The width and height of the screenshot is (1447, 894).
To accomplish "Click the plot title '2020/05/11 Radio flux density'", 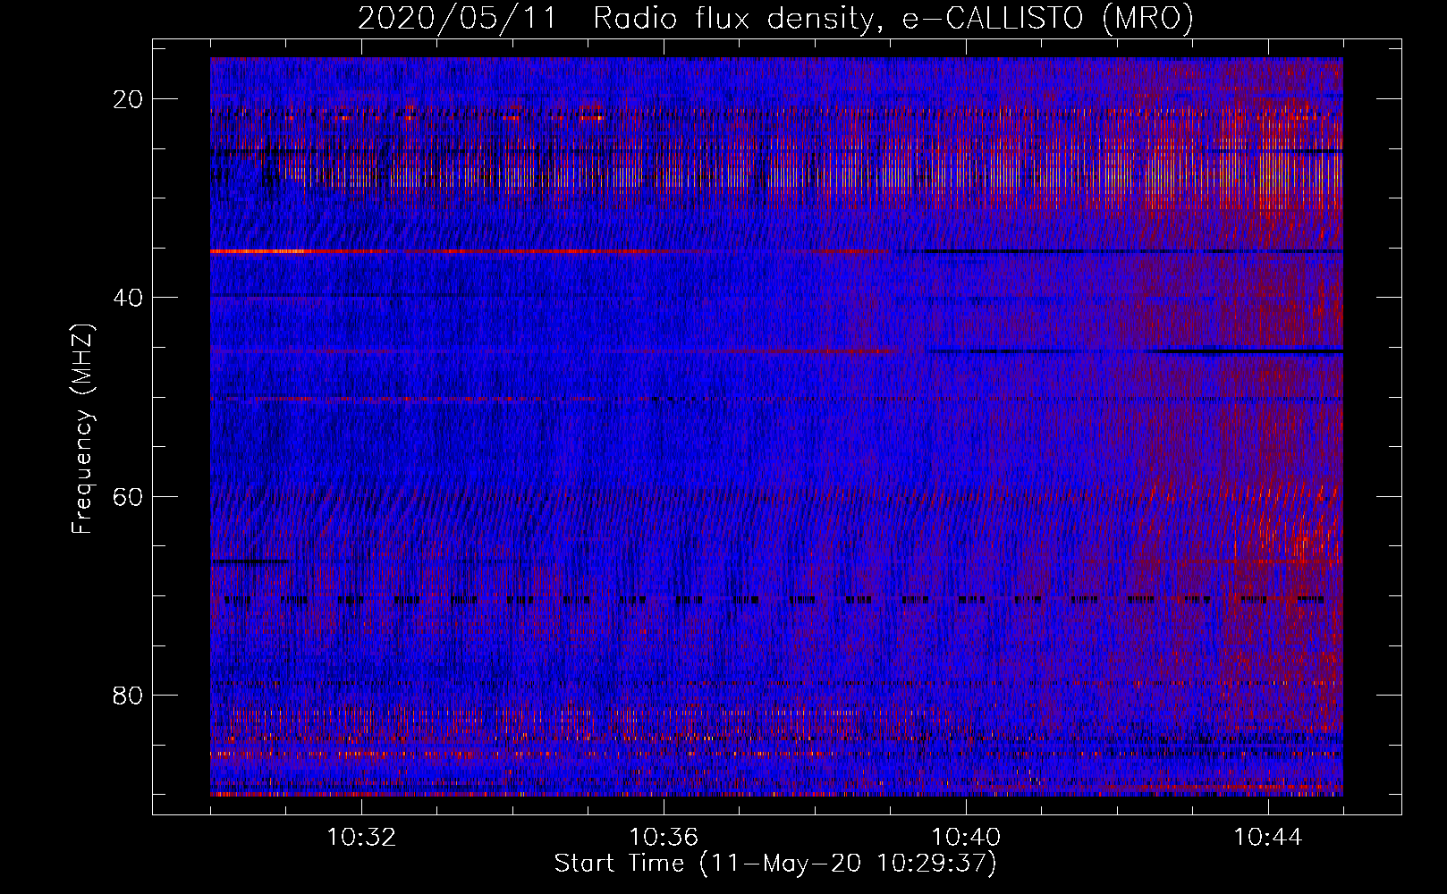I will (776, 18).
